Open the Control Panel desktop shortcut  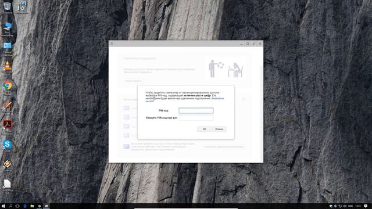click(x=8, y=49)
